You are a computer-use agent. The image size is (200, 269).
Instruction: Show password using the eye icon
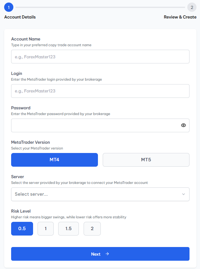pos(183,125)
